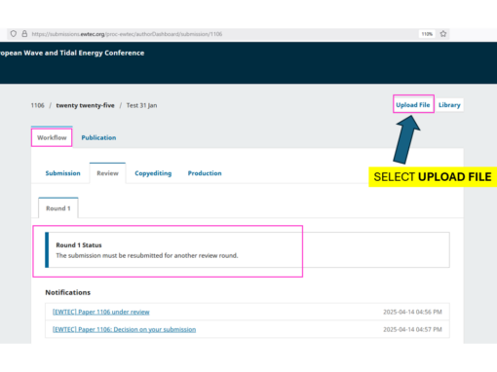Click the padlock site security icon

point(24,34)
